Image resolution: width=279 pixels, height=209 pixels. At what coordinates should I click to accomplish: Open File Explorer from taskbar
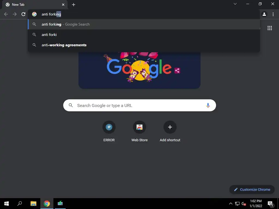coord(33,204)
